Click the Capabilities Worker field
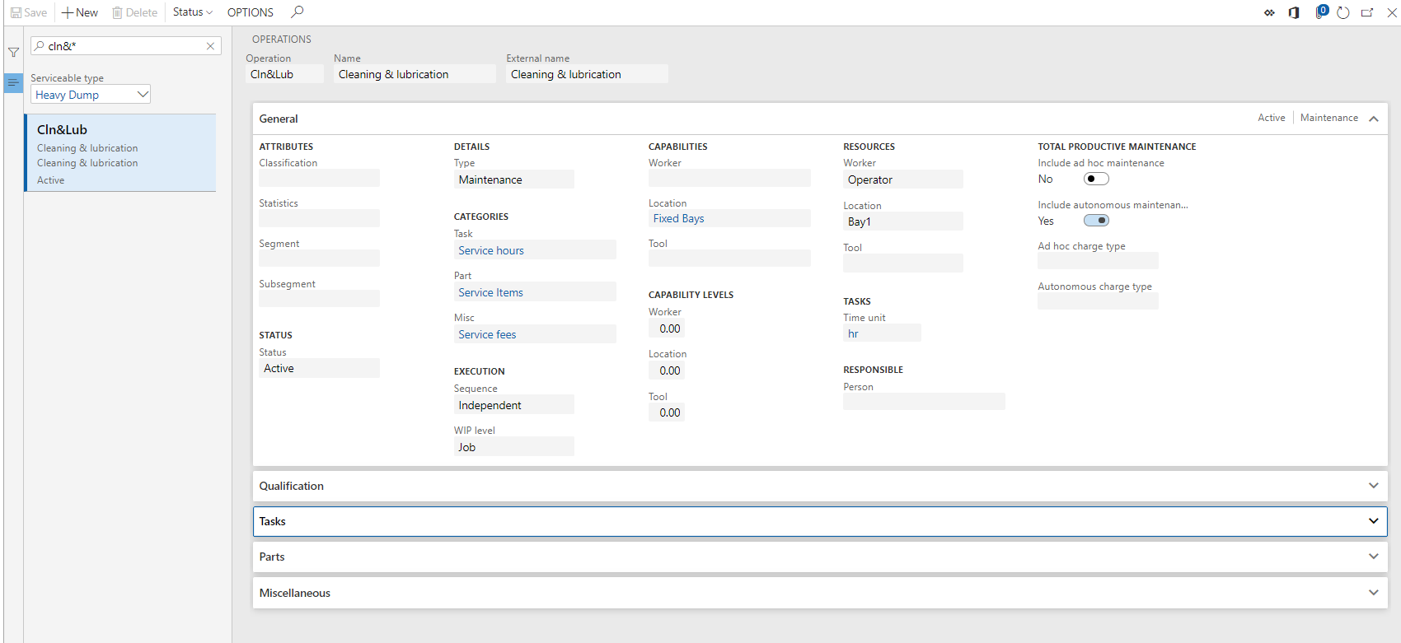The width and height of the screenshot is (1401, 643). (730, 178)
